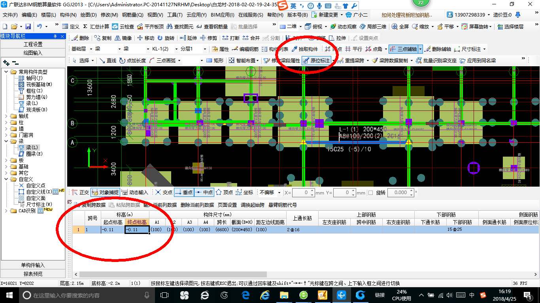Check the 旋转 rotation checkbox
Image resolution: width=540 pixels, height=303 pixels.
pyautogui.click(x=370, y=193)
